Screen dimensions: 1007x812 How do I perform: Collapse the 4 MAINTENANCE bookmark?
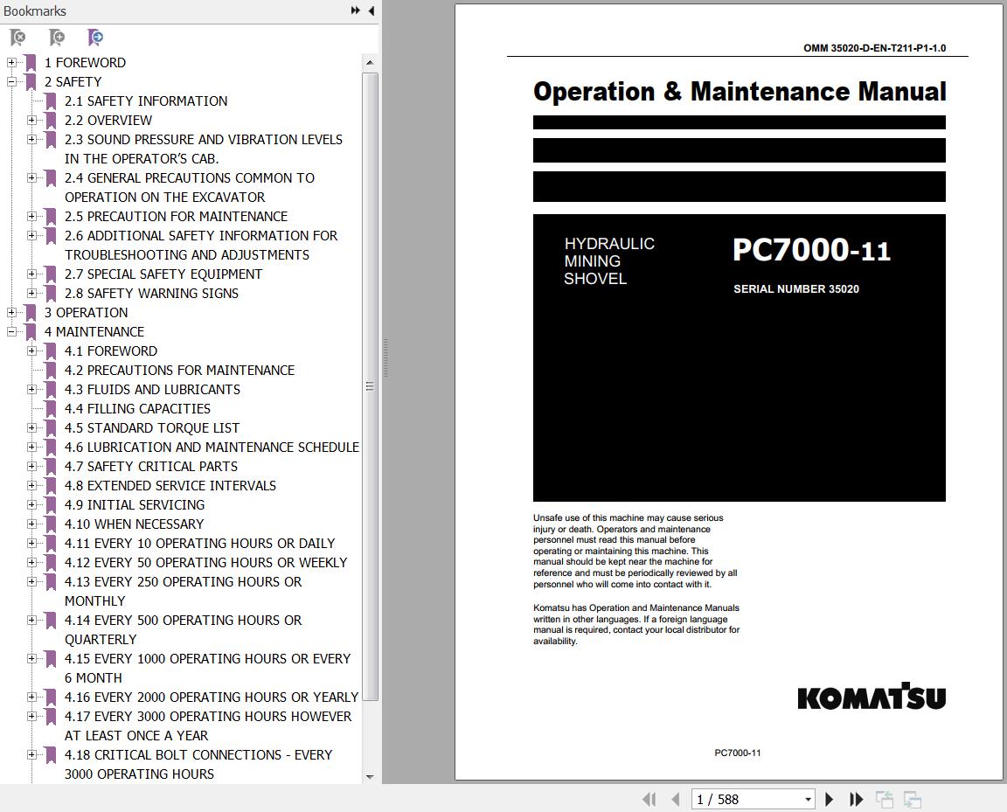tap(11, 331)
